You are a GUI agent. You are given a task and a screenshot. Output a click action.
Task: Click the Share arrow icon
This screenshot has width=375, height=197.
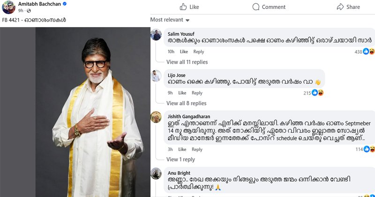[x=340, y=7]
